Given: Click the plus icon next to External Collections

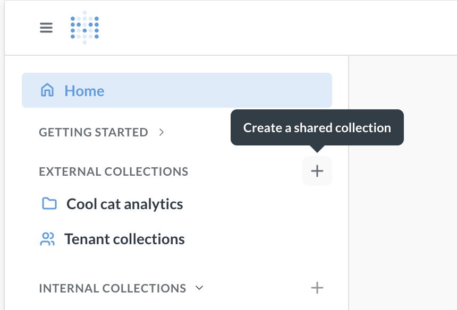Looking at the screenshot, I should coord(317,171).
